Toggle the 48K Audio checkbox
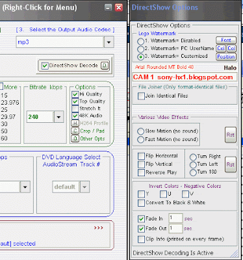The width and height of the screenshot is (243, 260). point(75,116)
